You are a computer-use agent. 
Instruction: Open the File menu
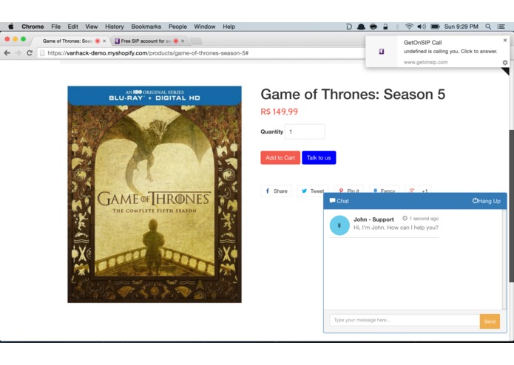[x=55, y=27]
